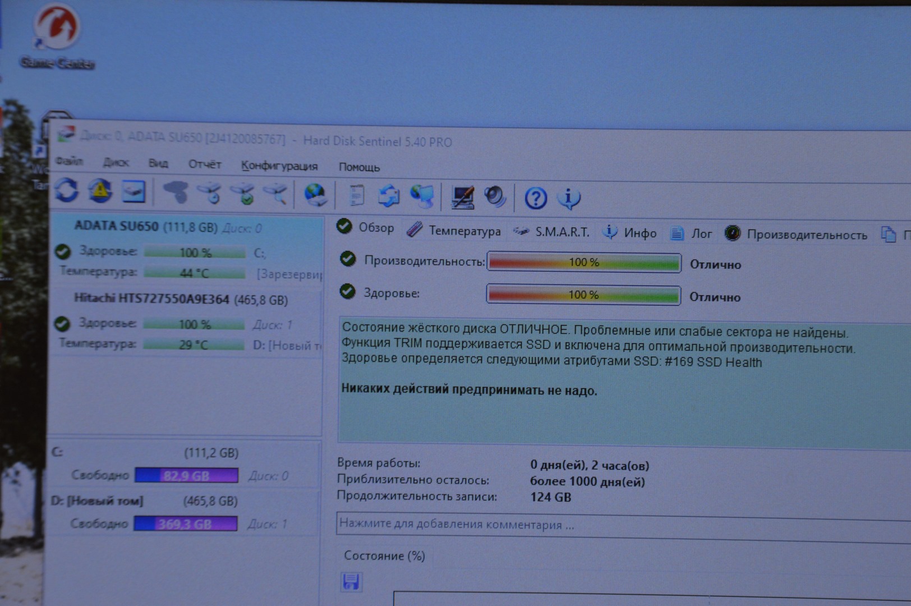911x606 pixels.
Task: Click the Refresh circular arrows toolbar icon
Action: [67, 190]
